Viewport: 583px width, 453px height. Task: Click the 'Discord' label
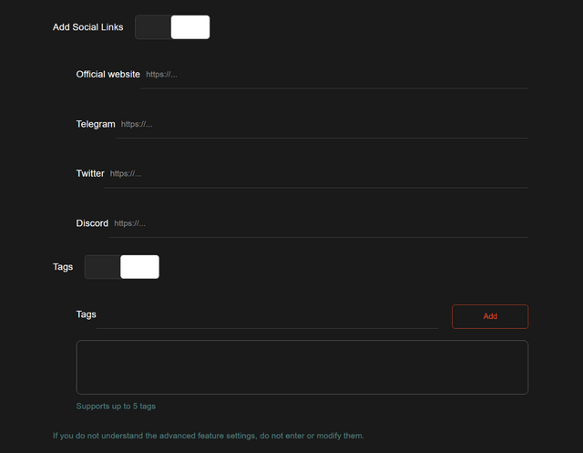click(x=92, y=223)
